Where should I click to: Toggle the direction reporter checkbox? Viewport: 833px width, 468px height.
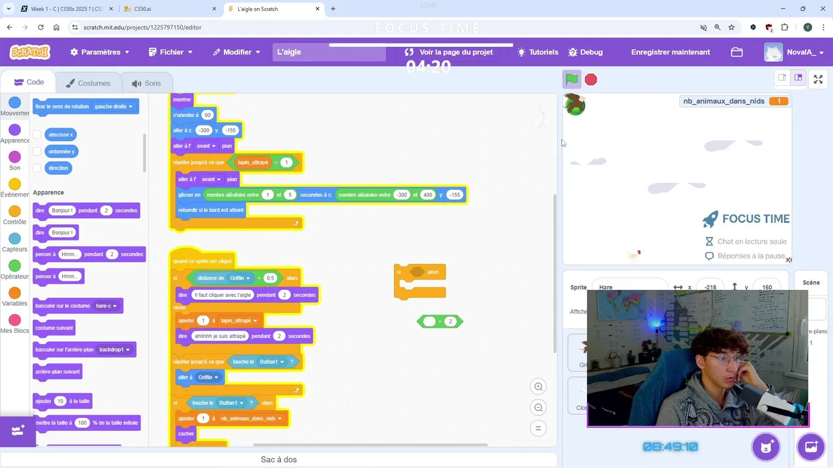click(x=37, y=168)
